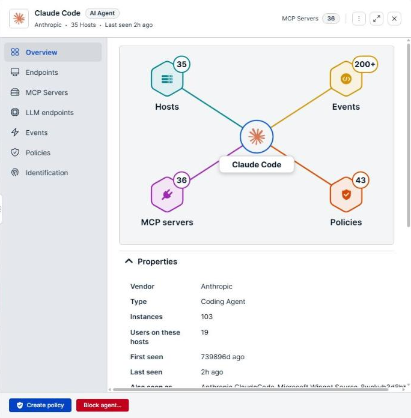
Task: Open Events in the sidebar
Action: point(53,133)
